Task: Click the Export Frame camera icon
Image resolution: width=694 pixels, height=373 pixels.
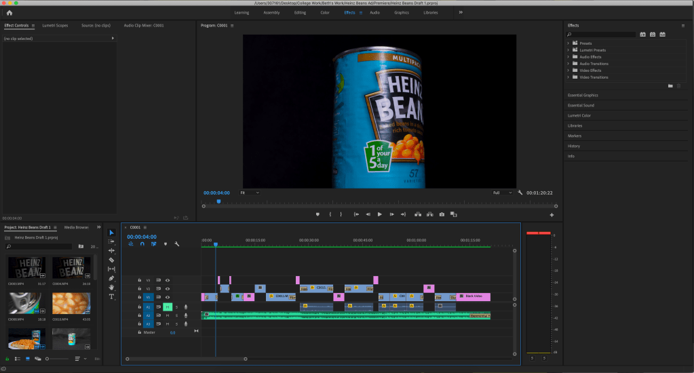Action: coord(442,214)
